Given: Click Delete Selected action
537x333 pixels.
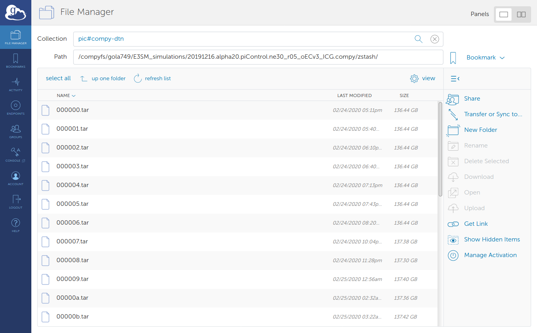Looking at the screenshot, I should (x=486, y=161).
